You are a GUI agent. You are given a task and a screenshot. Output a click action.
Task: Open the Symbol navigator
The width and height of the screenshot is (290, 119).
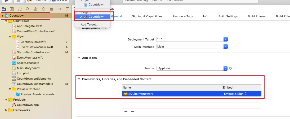20,9
